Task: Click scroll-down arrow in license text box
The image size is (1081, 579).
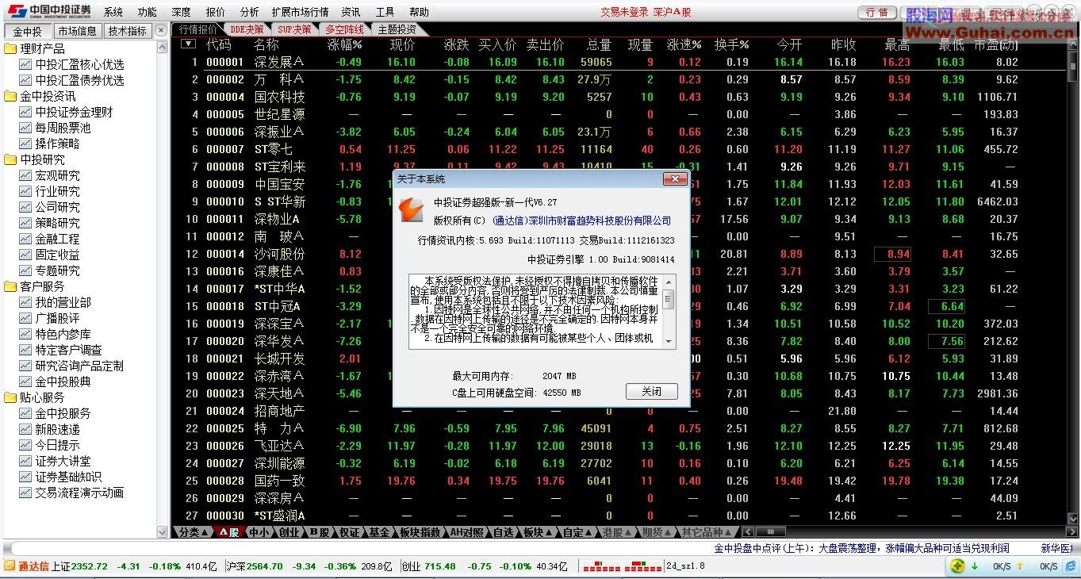Action: point(669,342)
